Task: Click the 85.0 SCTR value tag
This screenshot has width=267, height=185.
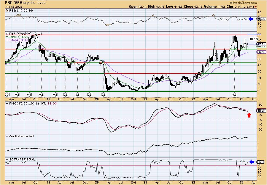Action: tap(261, 162)
